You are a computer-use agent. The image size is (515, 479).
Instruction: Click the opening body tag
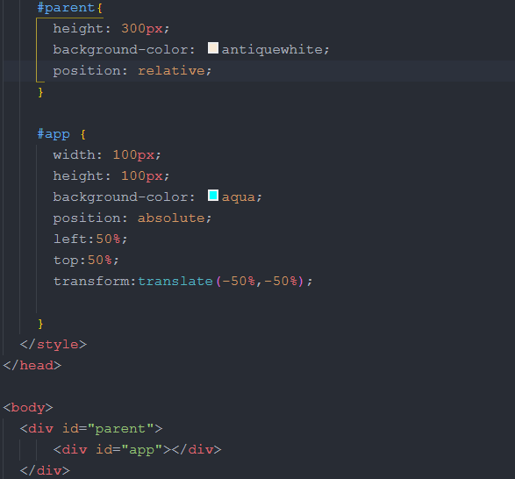pos(28,408)
